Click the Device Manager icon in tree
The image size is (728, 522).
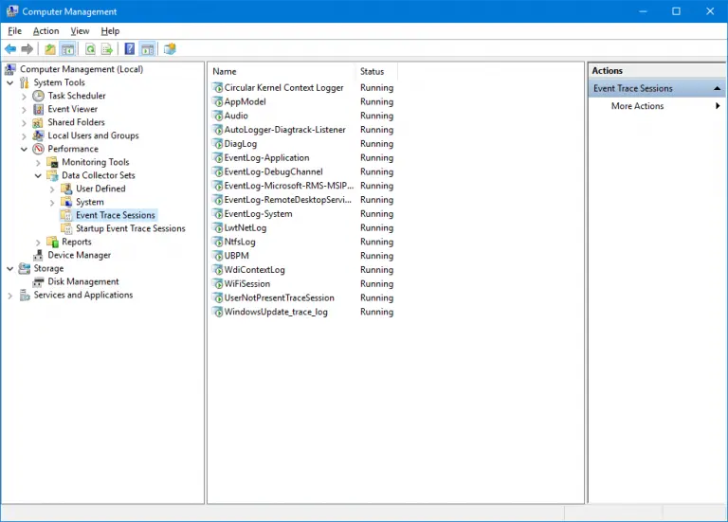[39, 255]
